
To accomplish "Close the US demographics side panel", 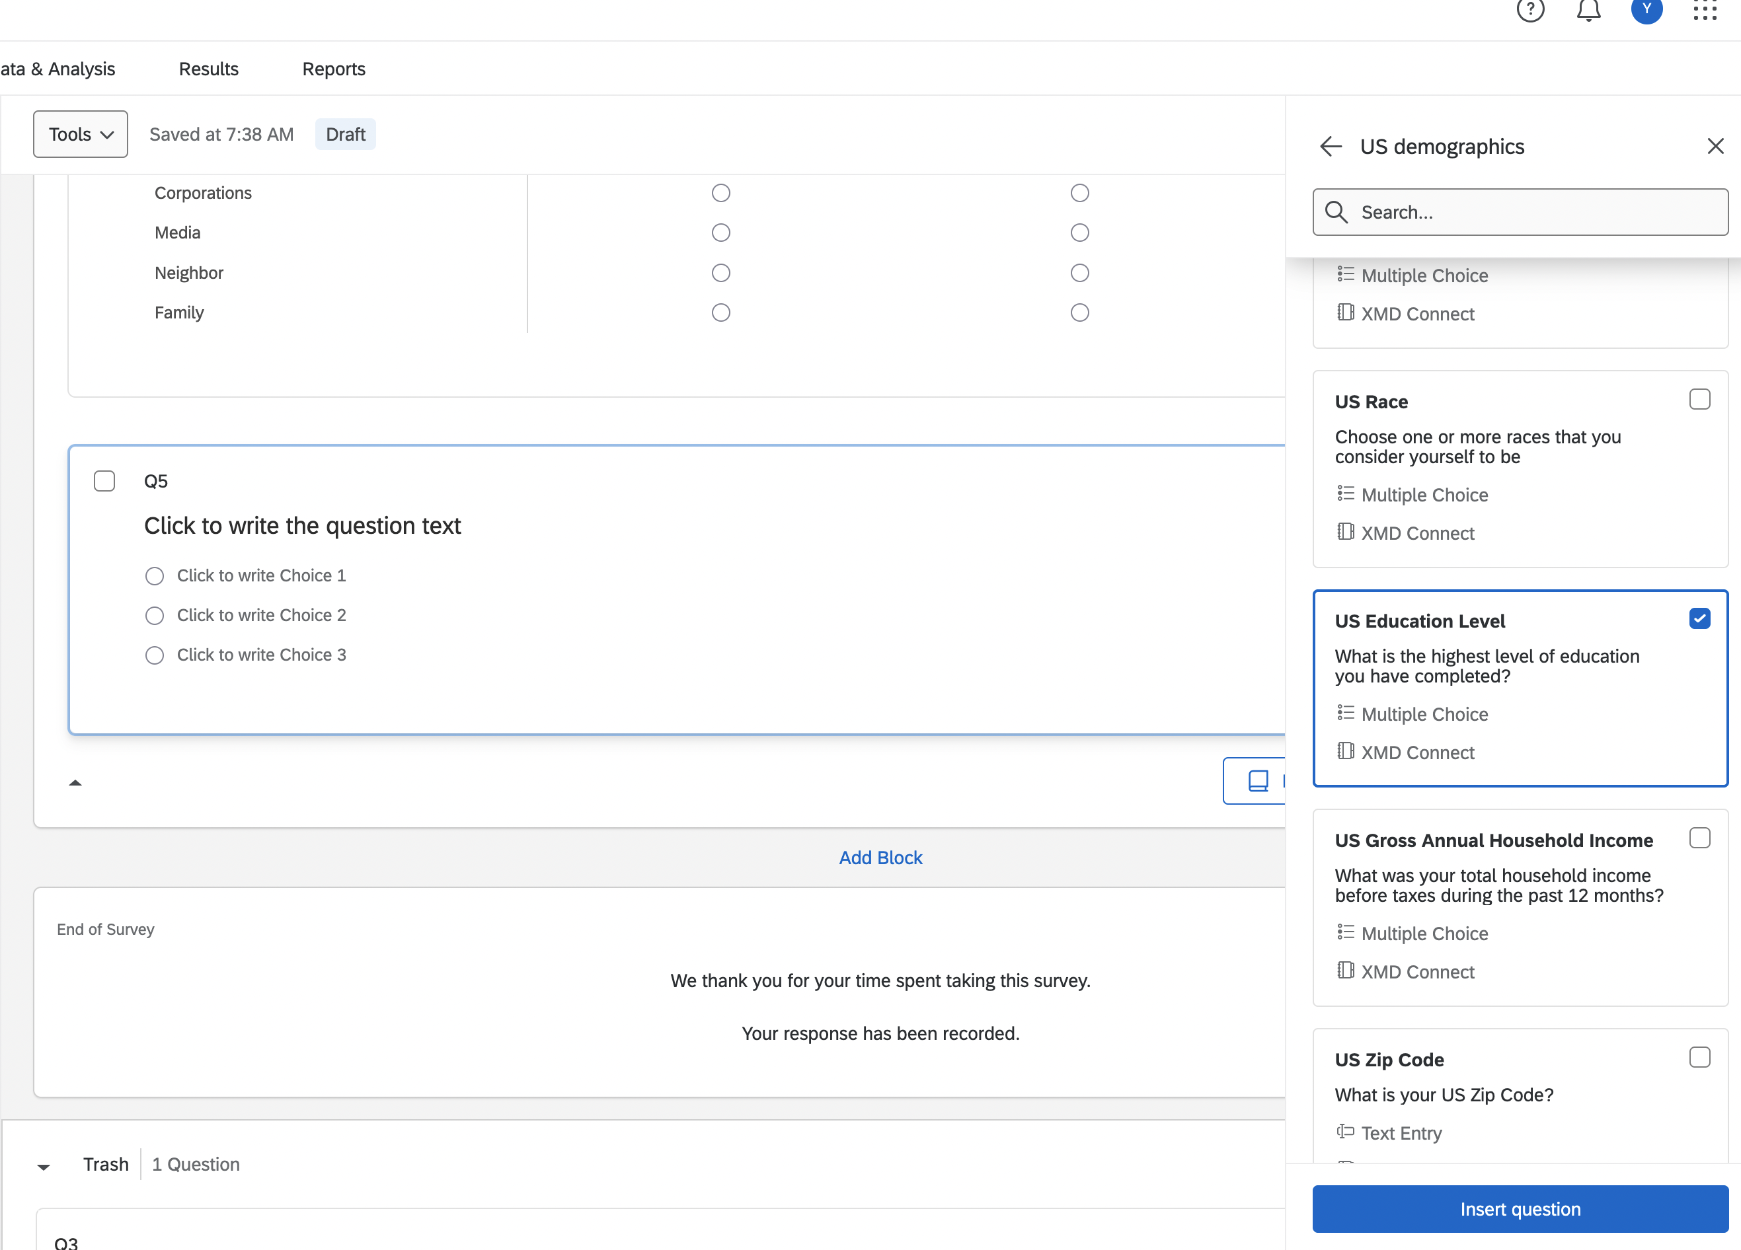I will [1715, 147].
